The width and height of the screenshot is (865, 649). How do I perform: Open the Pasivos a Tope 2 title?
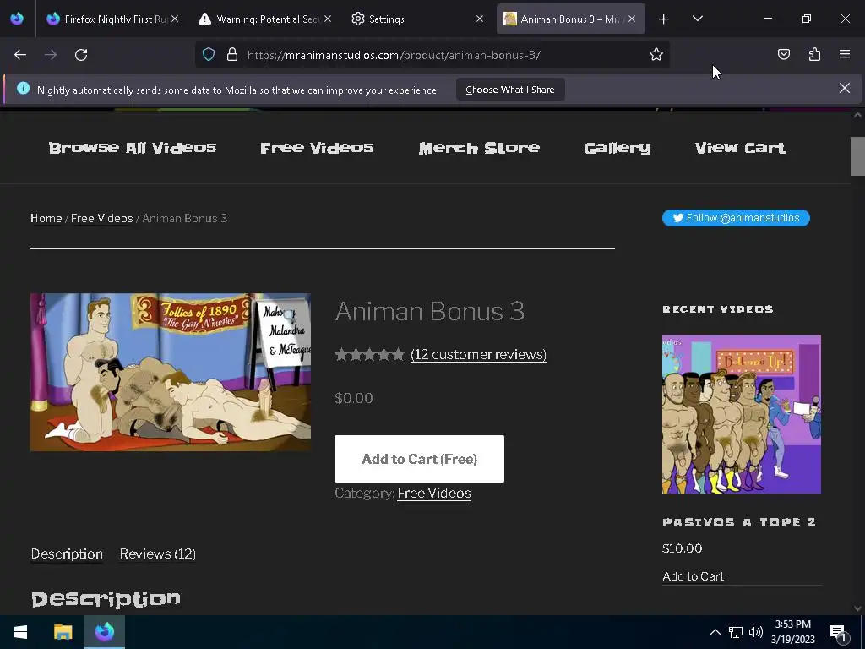[739, 522]
